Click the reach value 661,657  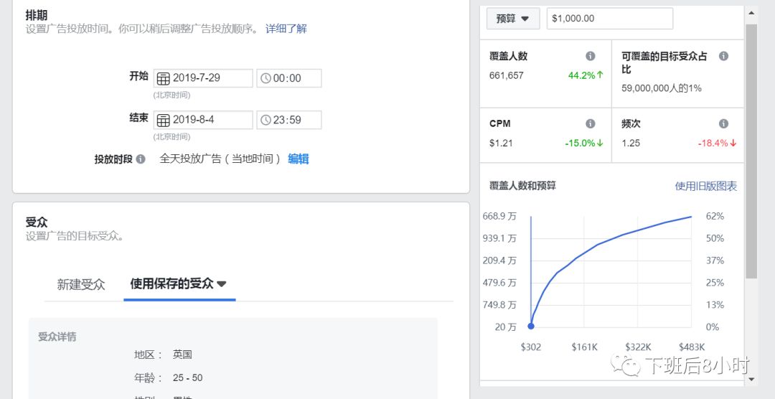point(506,75)
